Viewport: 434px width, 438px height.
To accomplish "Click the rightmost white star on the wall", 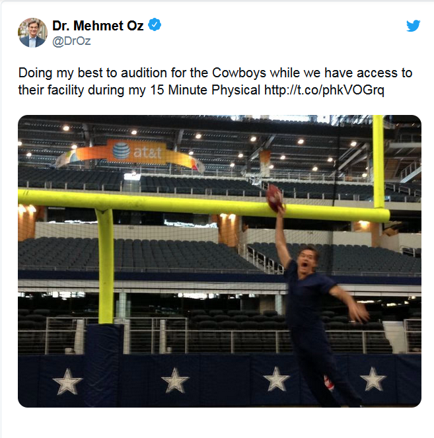I will tap(373, 379).
